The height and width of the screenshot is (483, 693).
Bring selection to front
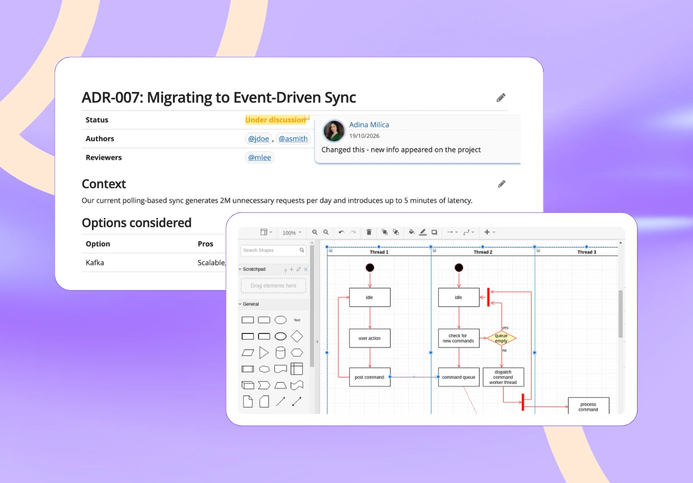(385, 232)
